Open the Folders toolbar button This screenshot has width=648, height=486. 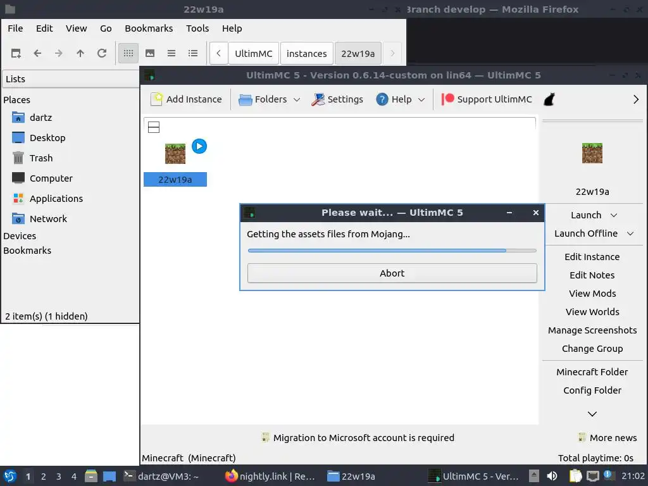point(263,99)
